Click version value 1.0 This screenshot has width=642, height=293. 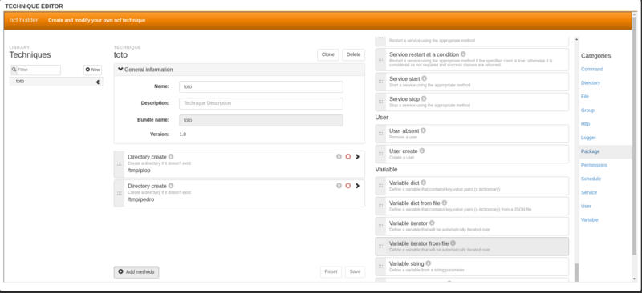tap(183, 134)
